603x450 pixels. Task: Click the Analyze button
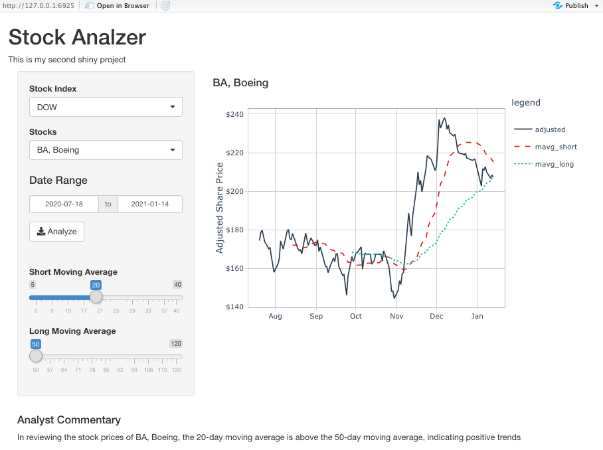pyautogui.click(x=57, y=232)
